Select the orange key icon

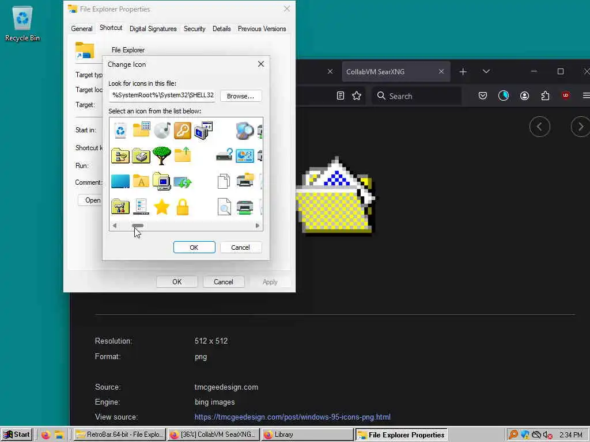(x=183, y=131)
